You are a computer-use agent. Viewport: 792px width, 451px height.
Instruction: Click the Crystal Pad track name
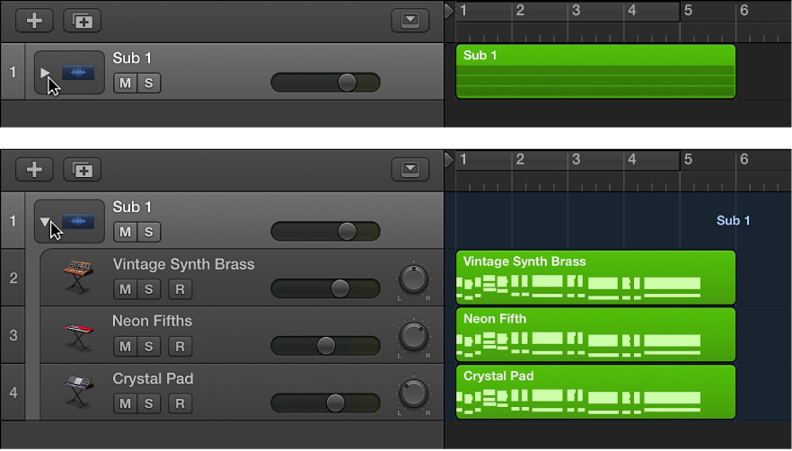coord(153,379)
